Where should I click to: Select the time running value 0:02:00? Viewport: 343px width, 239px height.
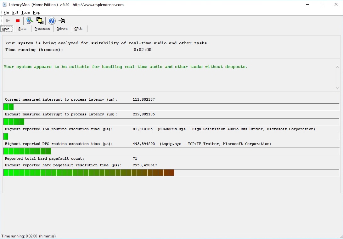[143, 50]
